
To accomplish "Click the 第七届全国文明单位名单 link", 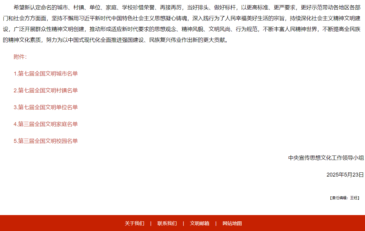I will click(x=46, y=107).
